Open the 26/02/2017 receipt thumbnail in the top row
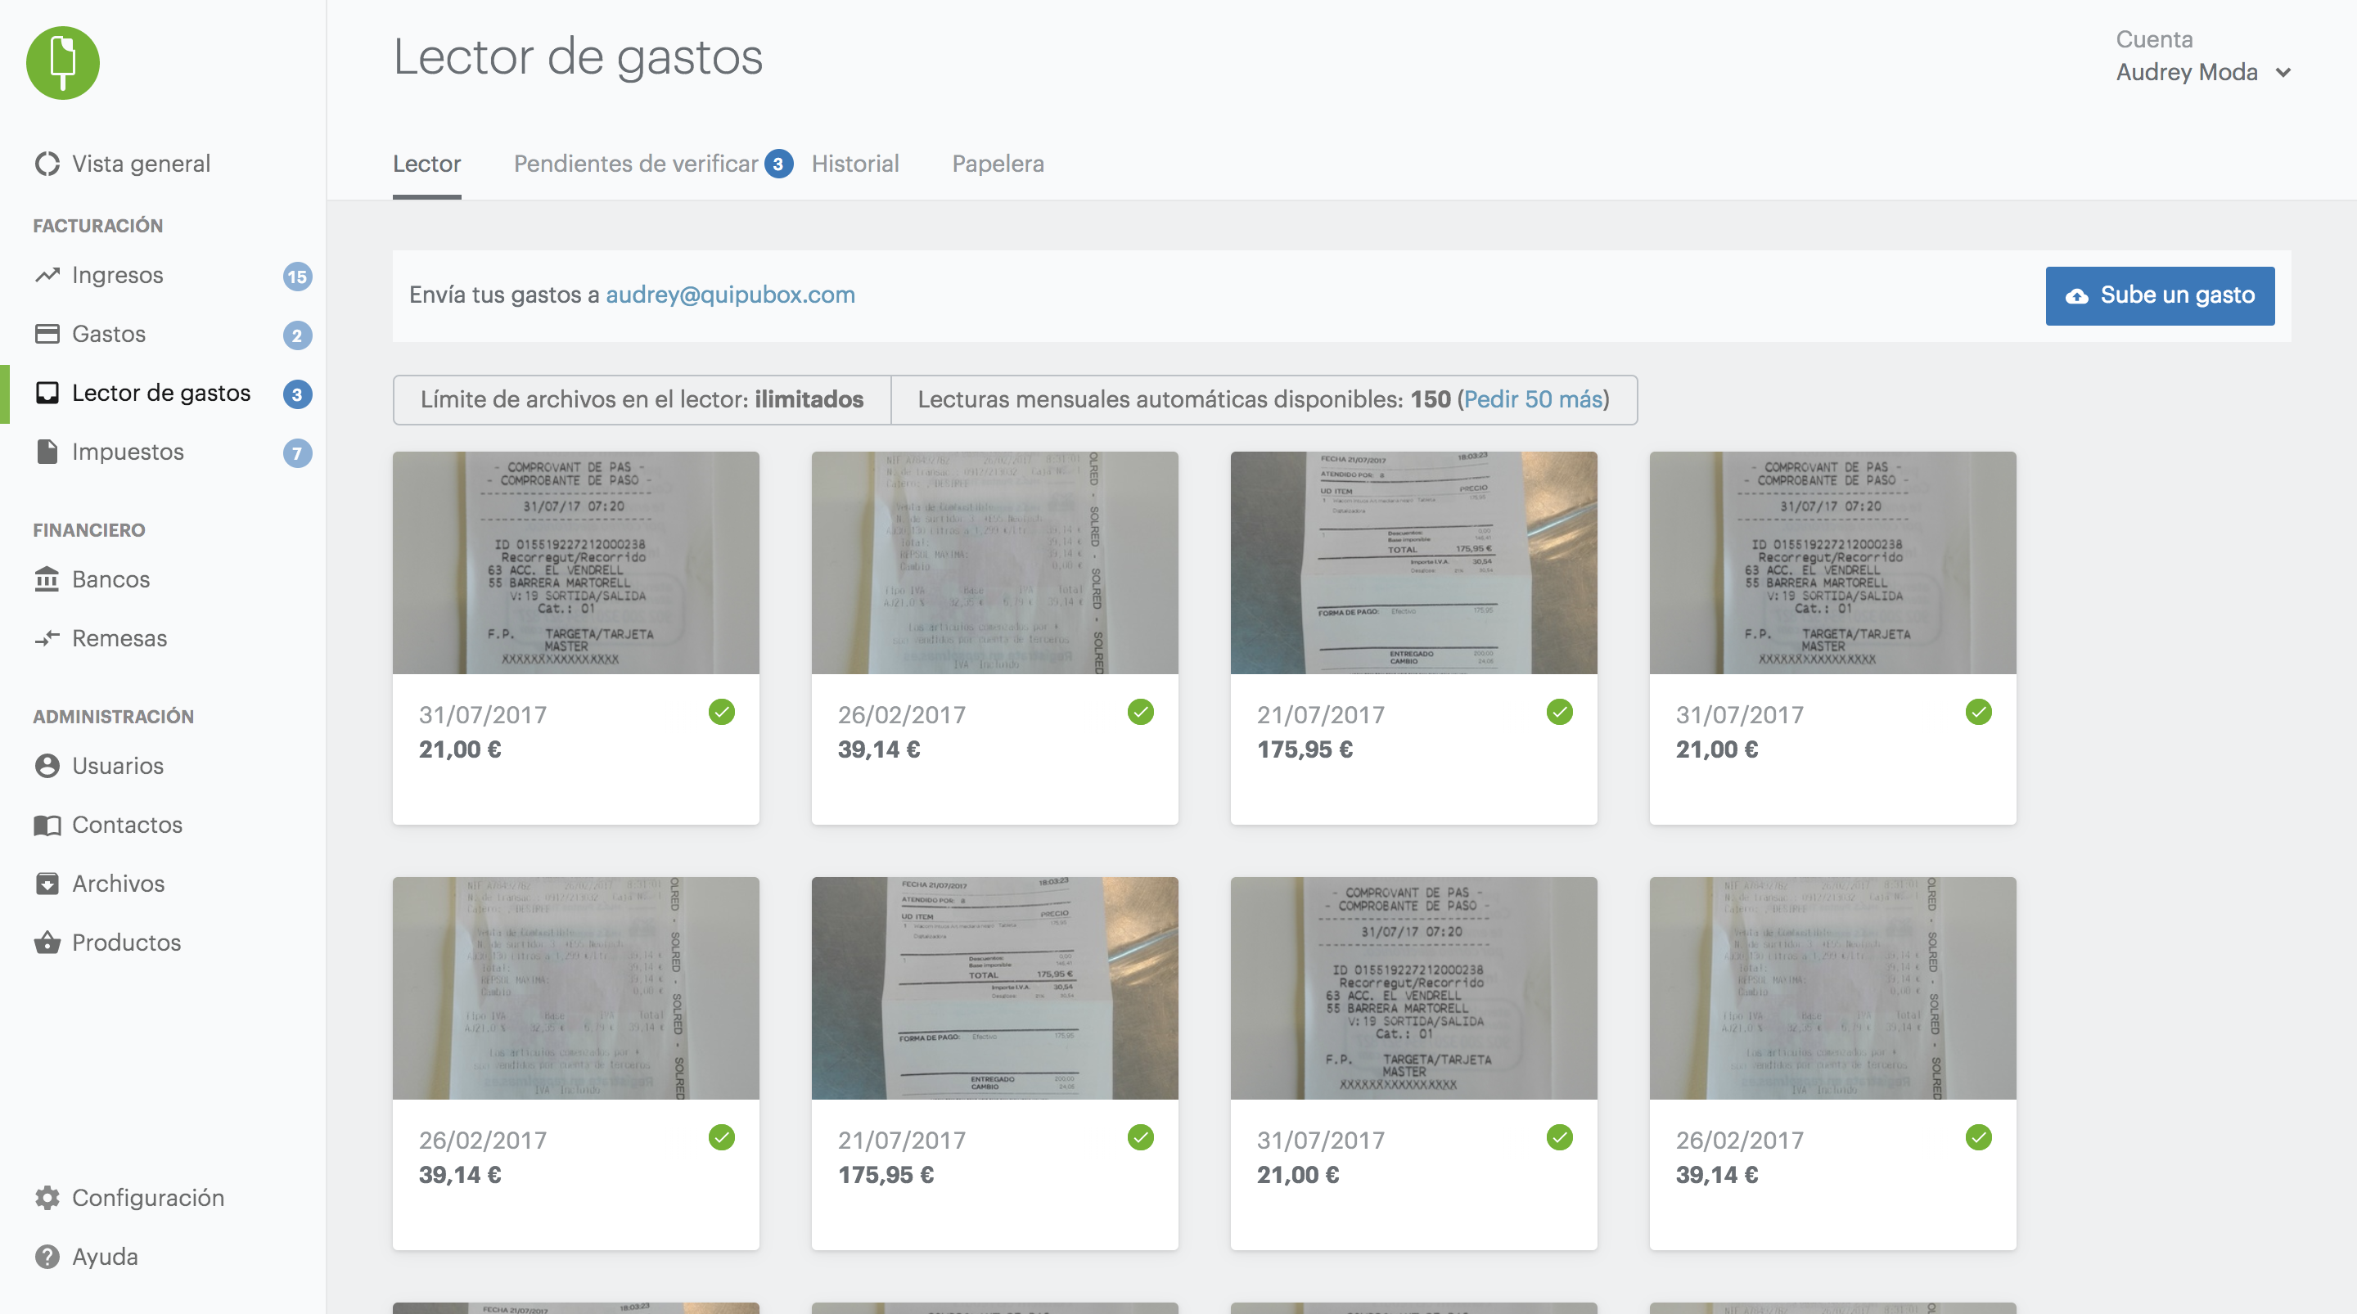2357x1314 pixels. [994, 563]
